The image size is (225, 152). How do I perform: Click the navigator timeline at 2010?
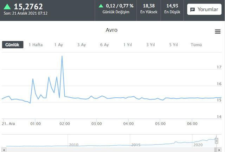coord(73,144)
